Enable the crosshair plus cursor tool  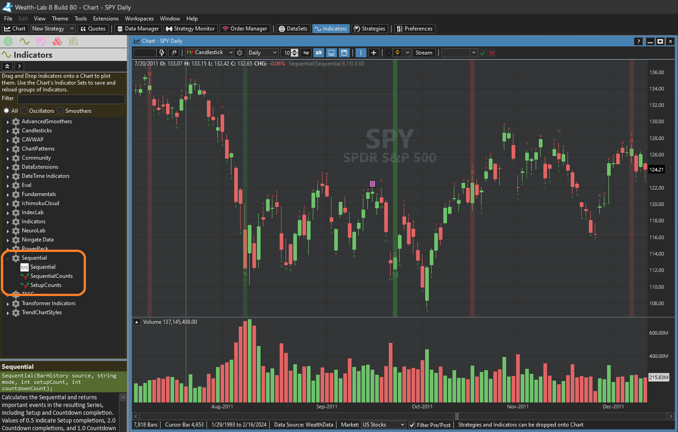tap(373, 53)
